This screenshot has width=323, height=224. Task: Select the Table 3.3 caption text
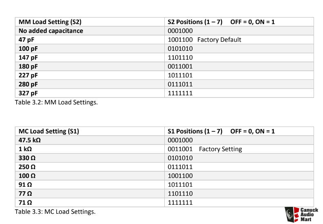(55, 212)
